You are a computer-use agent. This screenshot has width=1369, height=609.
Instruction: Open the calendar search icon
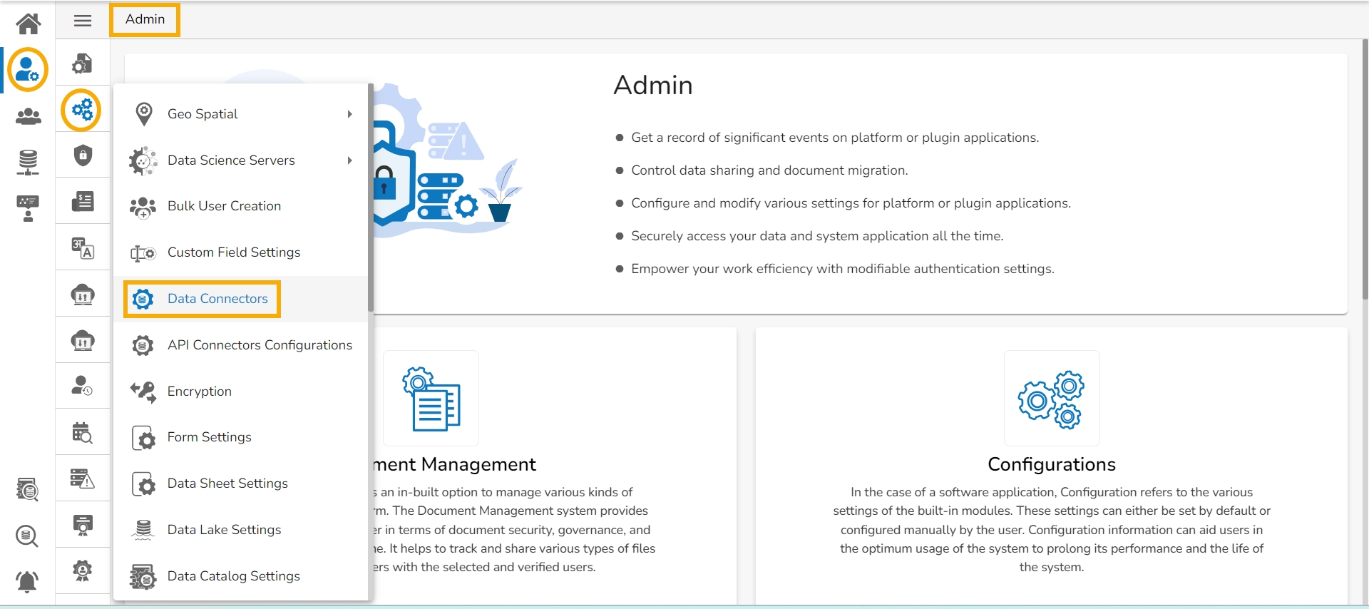[x=83, y=432]
